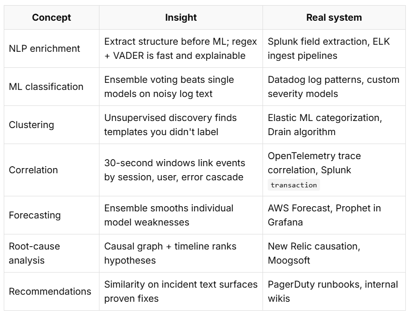Click the AWS Forecast, Prophet cell
The width and height of the screenshot is (411, 314).
(334, 215)
